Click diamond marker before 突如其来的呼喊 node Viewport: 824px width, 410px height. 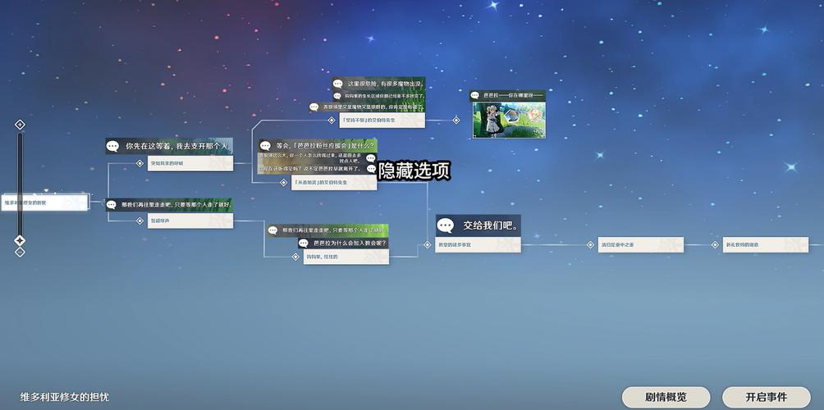[140, 163]
